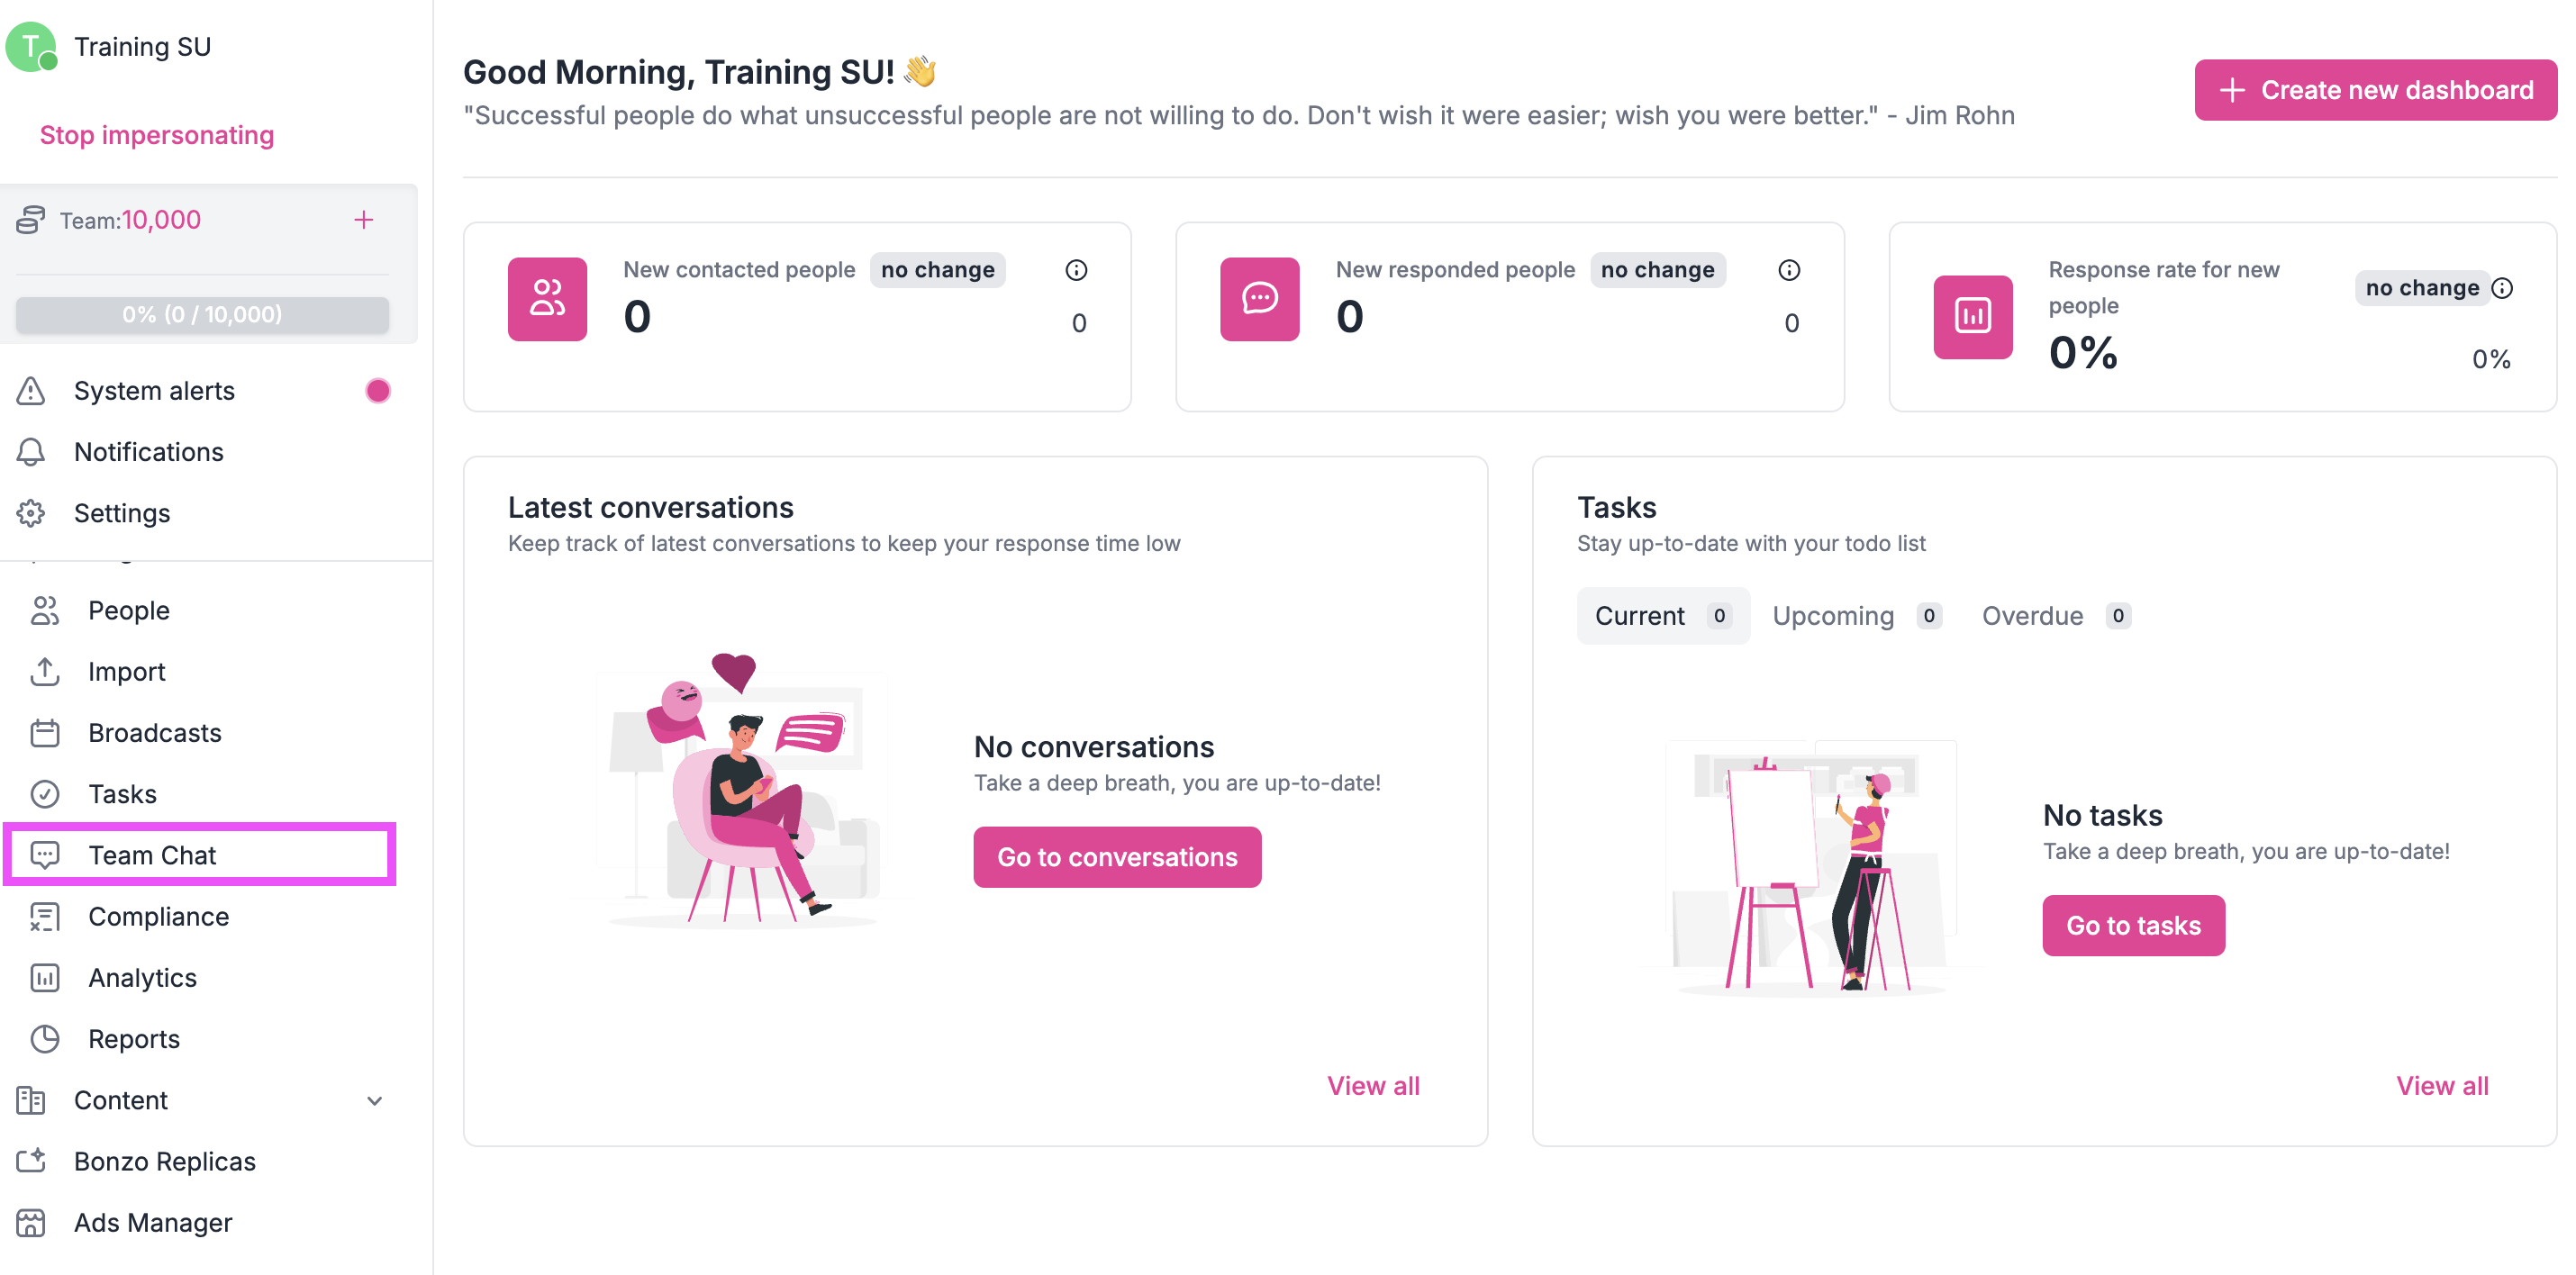Click Create new dashboard button

(2375, 90)
